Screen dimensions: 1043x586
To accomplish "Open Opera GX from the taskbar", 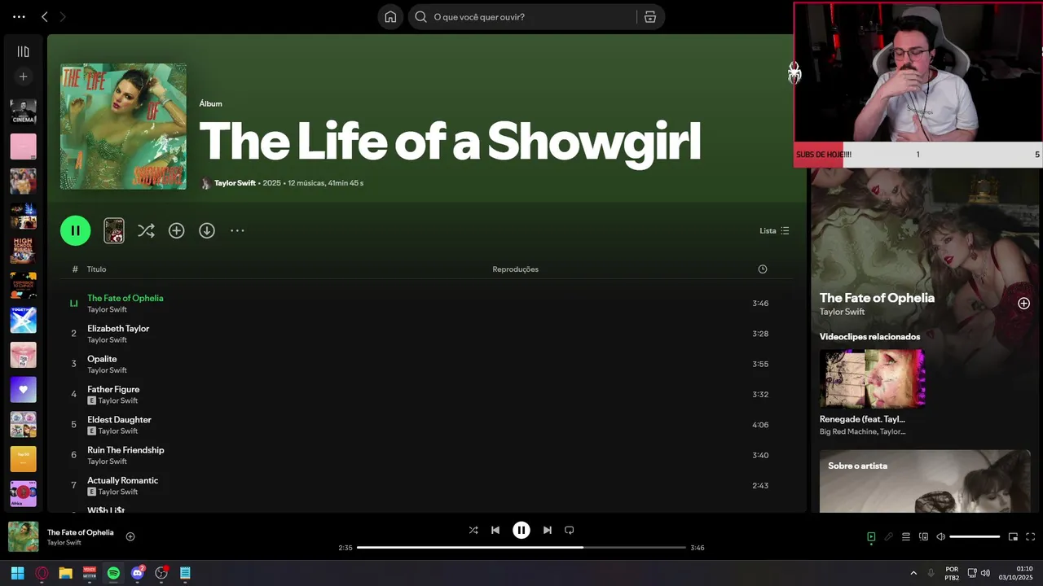I will tap(42, 573).
